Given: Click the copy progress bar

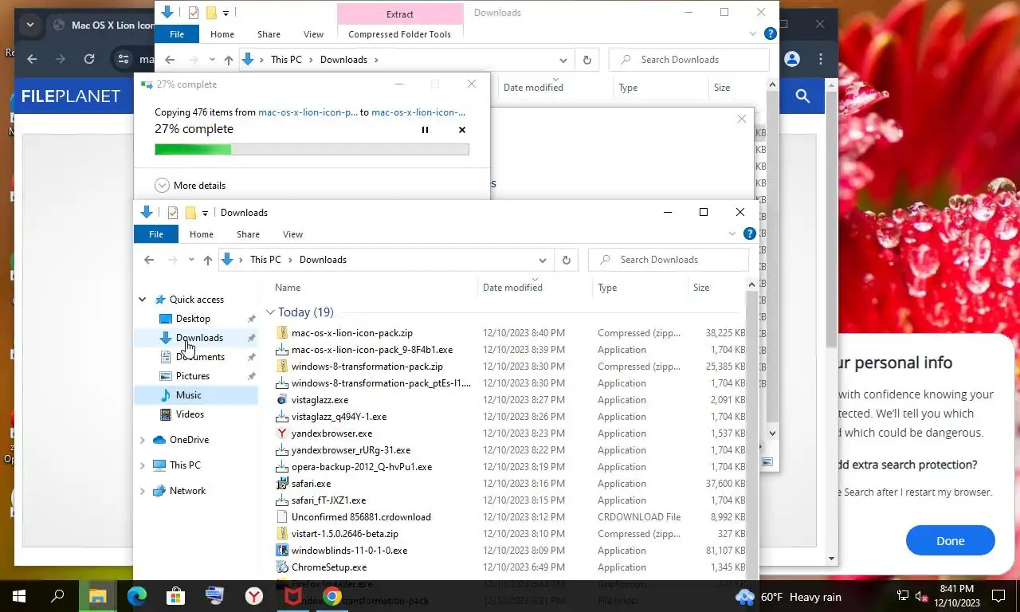Looking at the screenshot, I should pos(312,149).
